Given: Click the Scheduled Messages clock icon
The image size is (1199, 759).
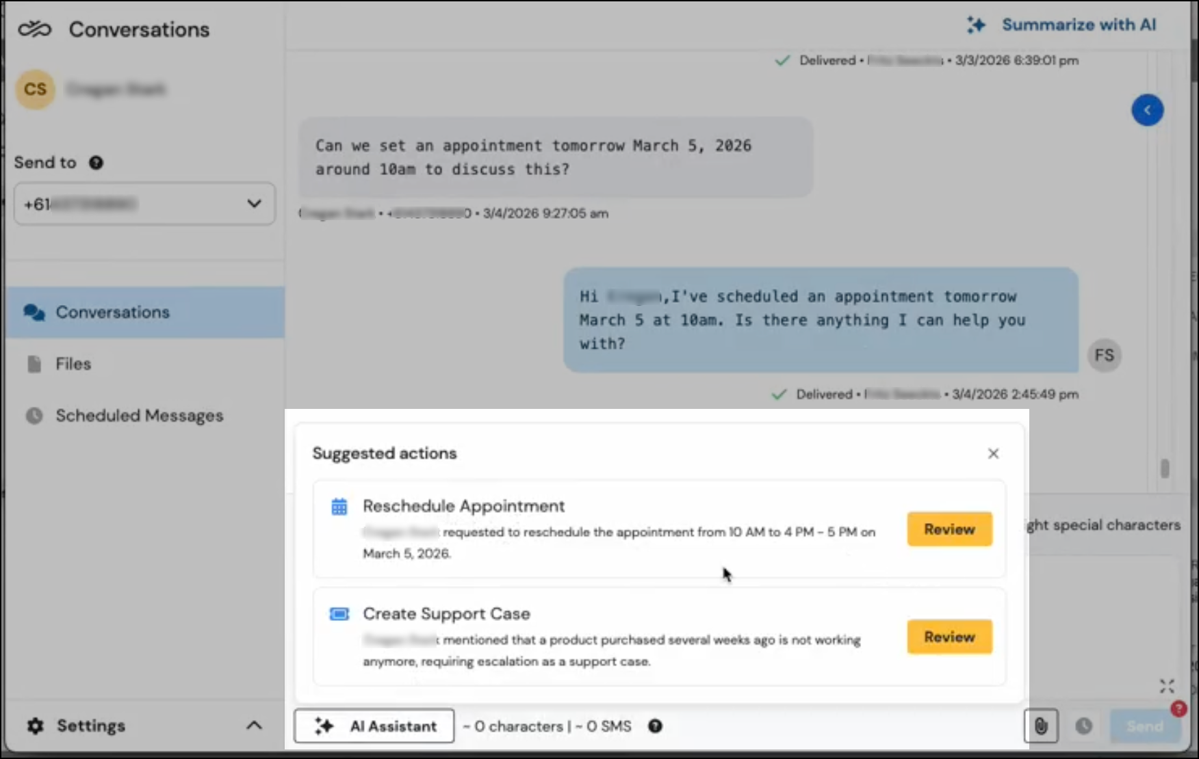Looking at the screenshot, I should point(34,416).
